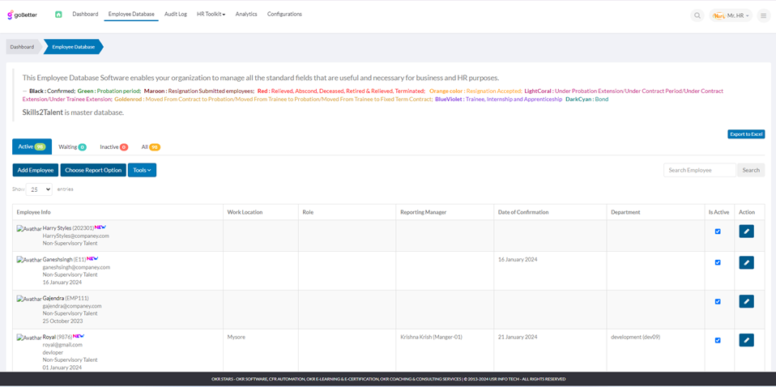The width and height of the screenshot is (776, 387).
Task: Open Audit Log nav item
Action: pyautogui.click(x=176, y=15)
